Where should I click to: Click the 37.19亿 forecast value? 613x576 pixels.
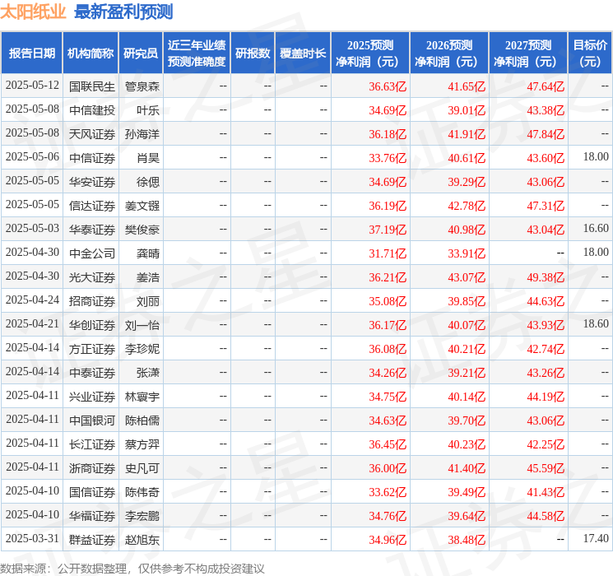388,230
